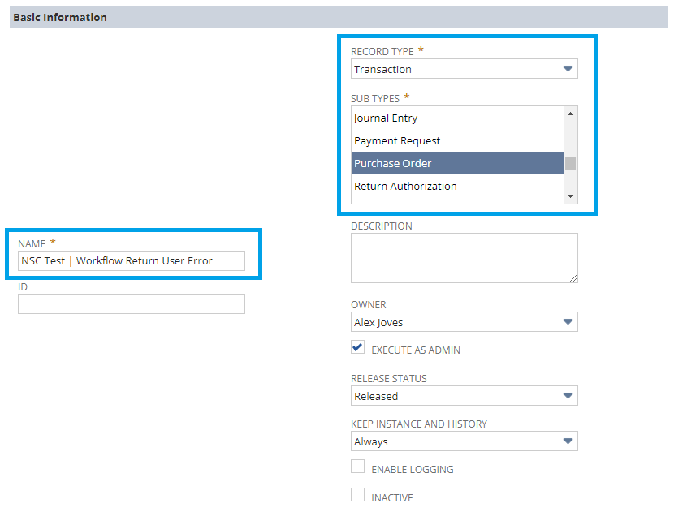Screen dimensions: 687x516
Task: Enable the Enable Logging checkbox
Action: (x=357, y=467)
